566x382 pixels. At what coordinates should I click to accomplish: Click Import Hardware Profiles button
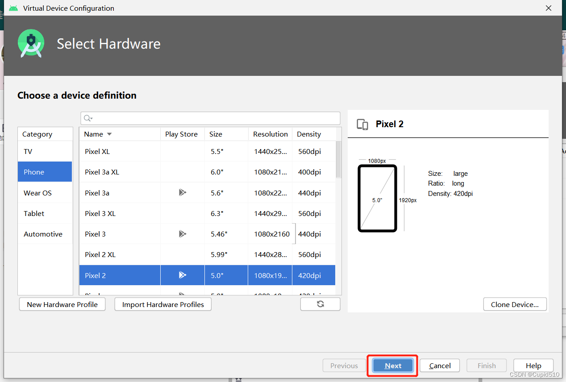click(163, 304)
